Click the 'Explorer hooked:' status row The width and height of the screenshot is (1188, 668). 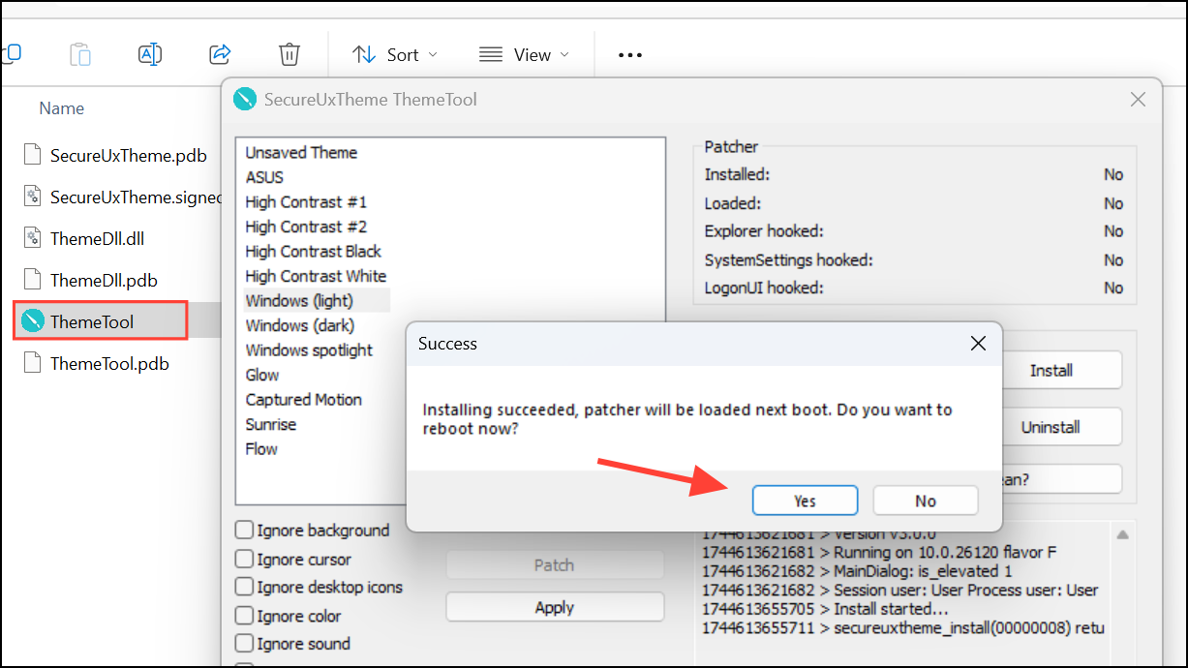(x=913, y=231)
